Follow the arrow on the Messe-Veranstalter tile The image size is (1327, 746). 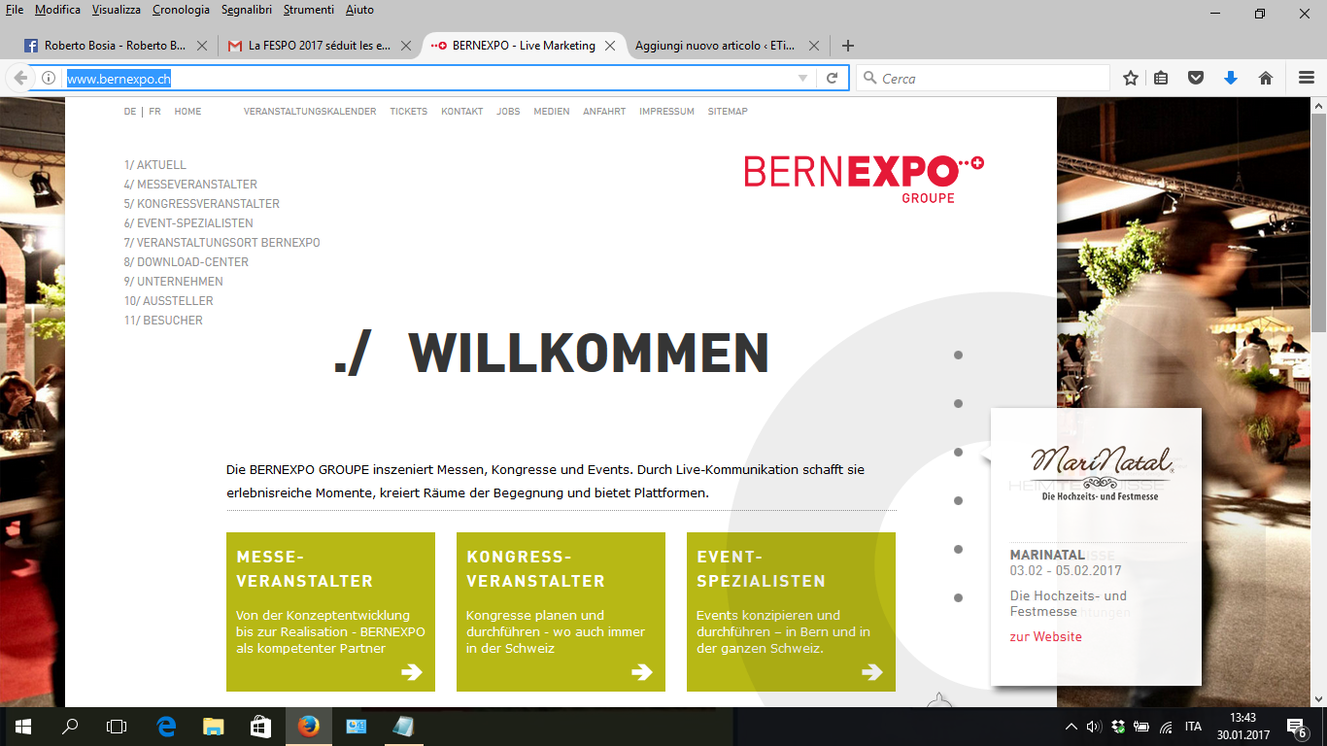(412, 671)
